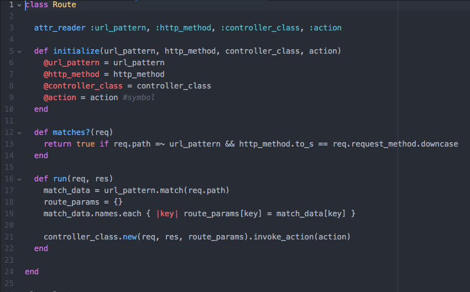470x292 pixels.
Task: Collapse the class Route fold arrow
Action: (19, 4)
